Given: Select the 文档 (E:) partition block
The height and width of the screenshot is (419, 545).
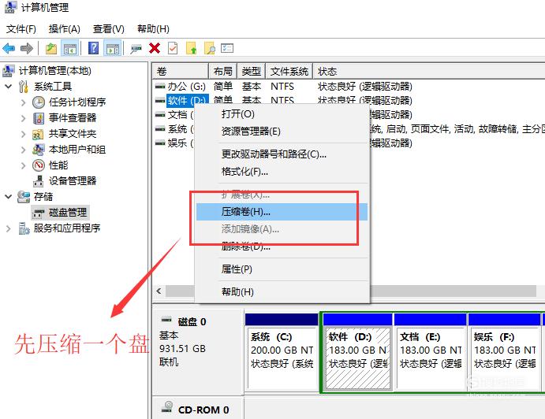Looking at the screenshot, I should (x=431, y=352).
